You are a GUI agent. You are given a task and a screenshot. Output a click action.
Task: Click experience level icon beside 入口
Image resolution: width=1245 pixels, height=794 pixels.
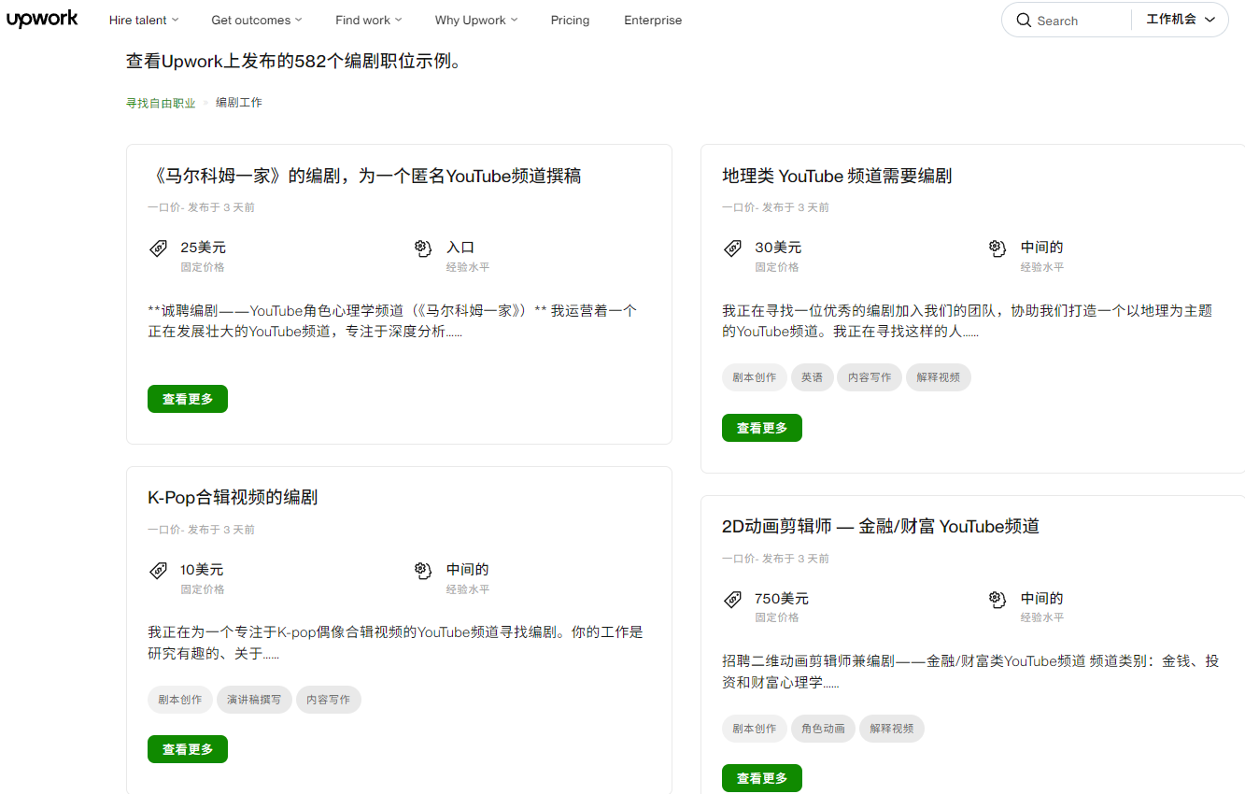[423, 248]
